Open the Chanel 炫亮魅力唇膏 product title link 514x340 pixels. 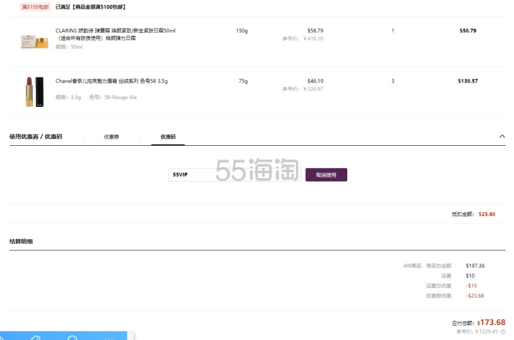111,81
